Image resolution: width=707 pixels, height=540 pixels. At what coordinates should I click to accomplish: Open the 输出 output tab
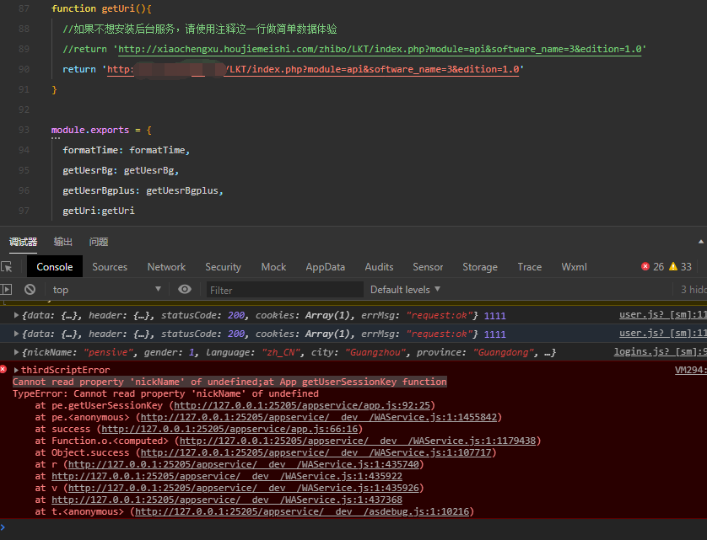pos(62,242)
